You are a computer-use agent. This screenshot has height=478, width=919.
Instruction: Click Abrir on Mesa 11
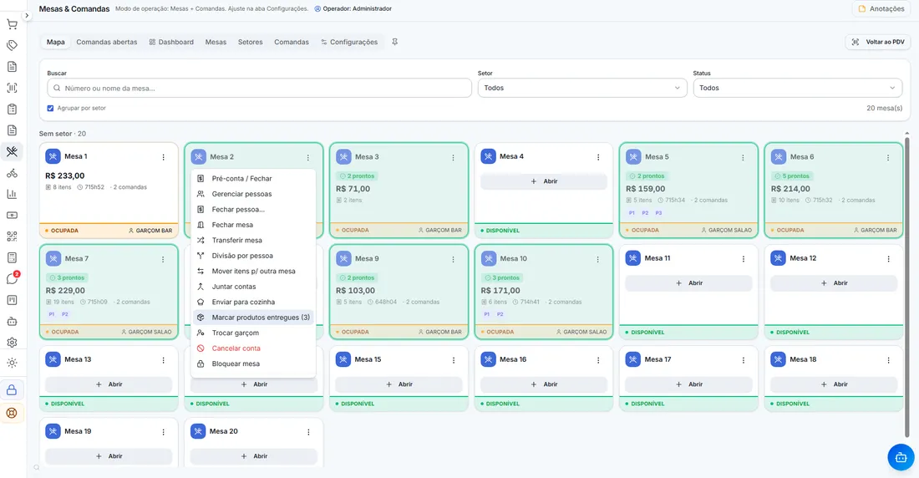tap(688, 283)
